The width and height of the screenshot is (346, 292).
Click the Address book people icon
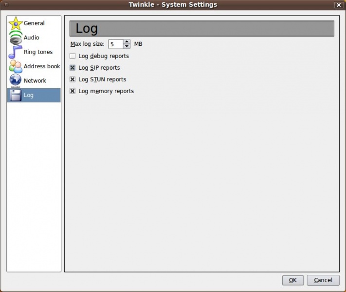tap(16, 66)
